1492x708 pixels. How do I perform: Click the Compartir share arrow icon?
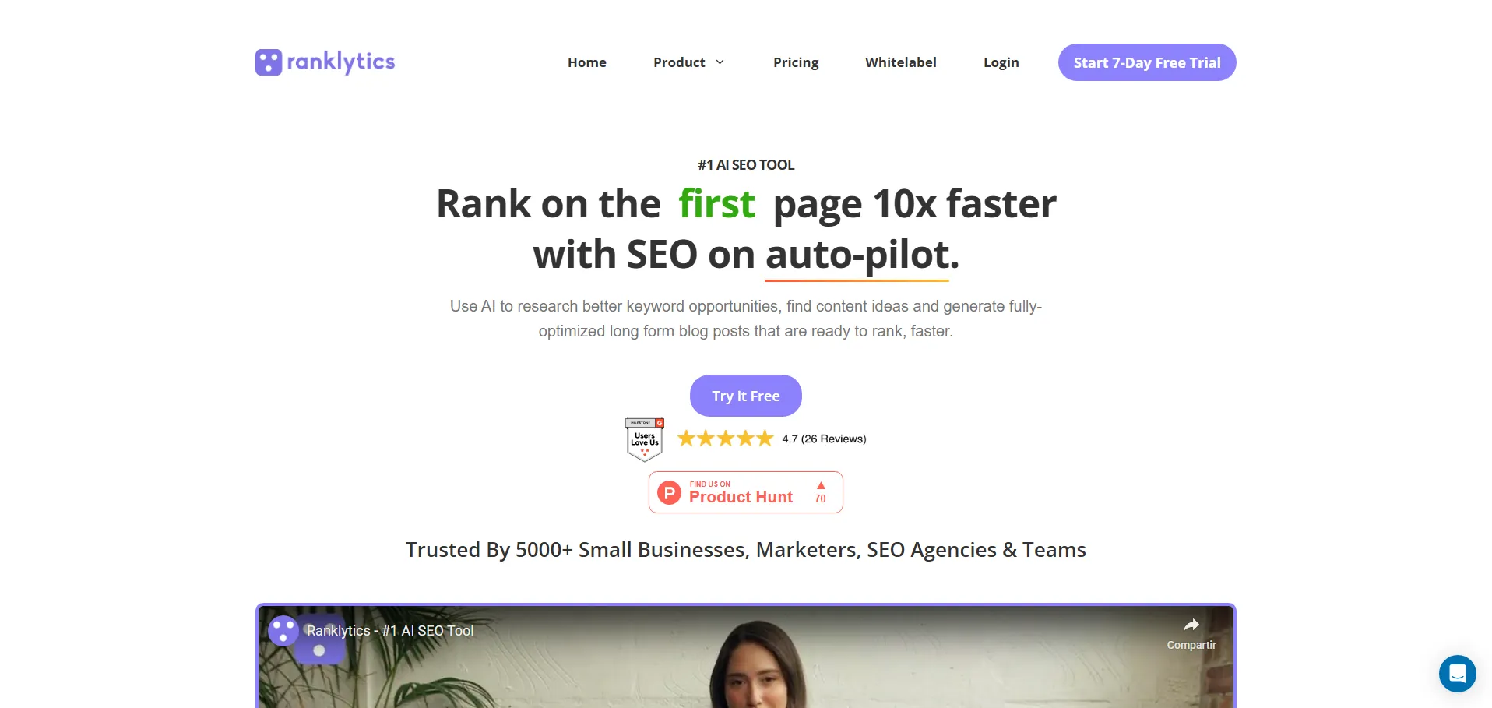[x=1191, y=625]
